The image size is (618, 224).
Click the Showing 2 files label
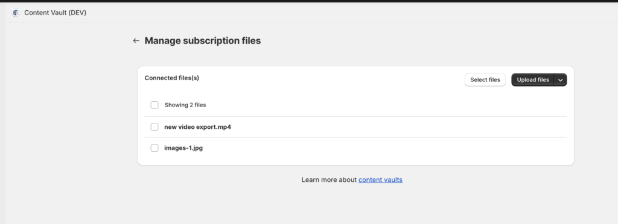(x=185, y=105)
